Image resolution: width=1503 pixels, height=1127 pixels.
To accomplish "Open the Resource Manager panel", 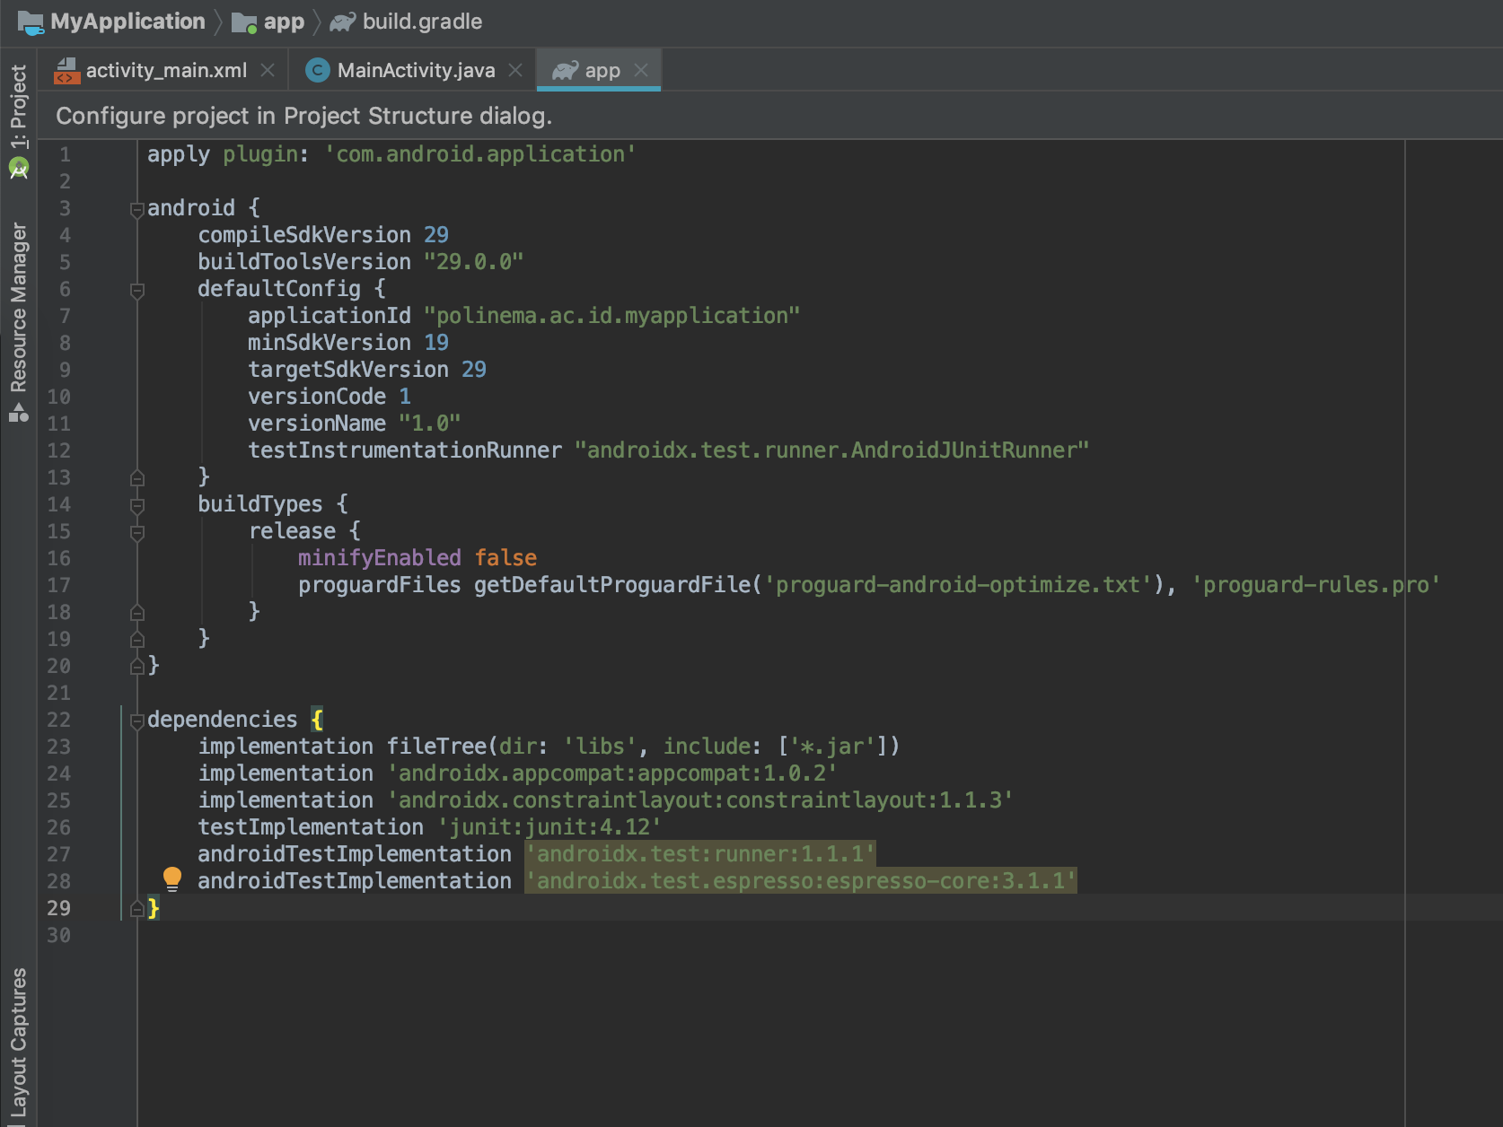I will (19, 307).
